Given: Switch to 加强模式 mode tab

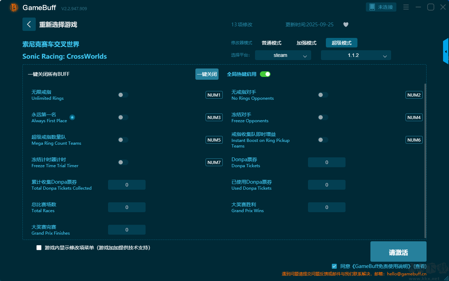Looking at the screenshot, I should 307,43.
